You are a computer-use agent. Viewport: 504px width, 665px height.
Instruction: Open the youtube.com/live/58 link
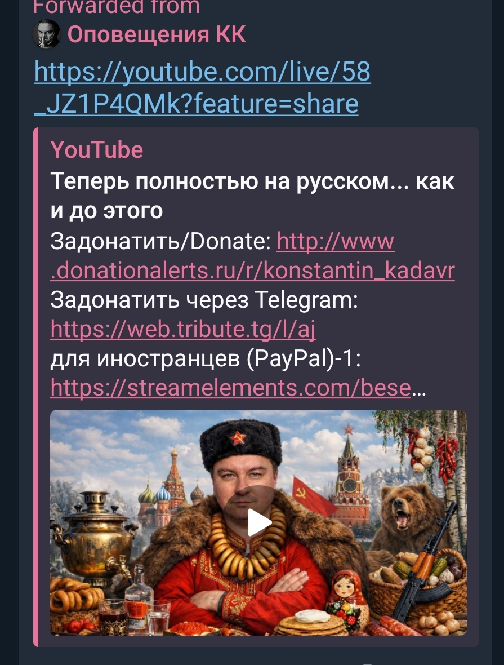202,71
